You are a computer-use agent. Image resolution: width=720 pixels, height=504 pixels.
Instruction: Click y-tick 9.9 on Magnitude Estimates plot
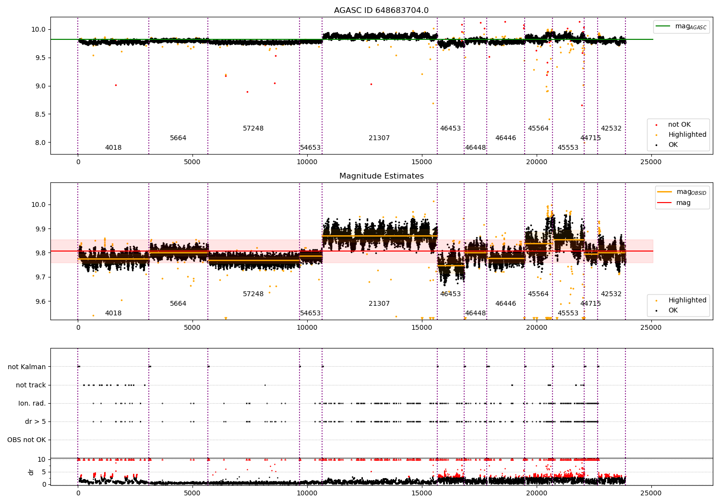click(40, 229)
